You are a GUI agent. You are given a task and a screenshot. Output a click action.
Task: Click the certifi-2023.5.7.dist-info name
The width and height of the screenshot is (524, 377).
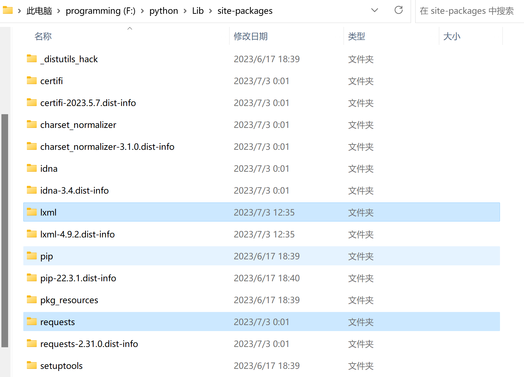pyautogui.click(x=88, y=103)
